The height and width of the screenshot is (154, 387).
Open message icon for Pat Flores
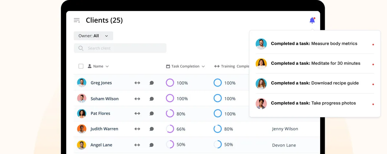pyautogui.click(x=152, y=113)
